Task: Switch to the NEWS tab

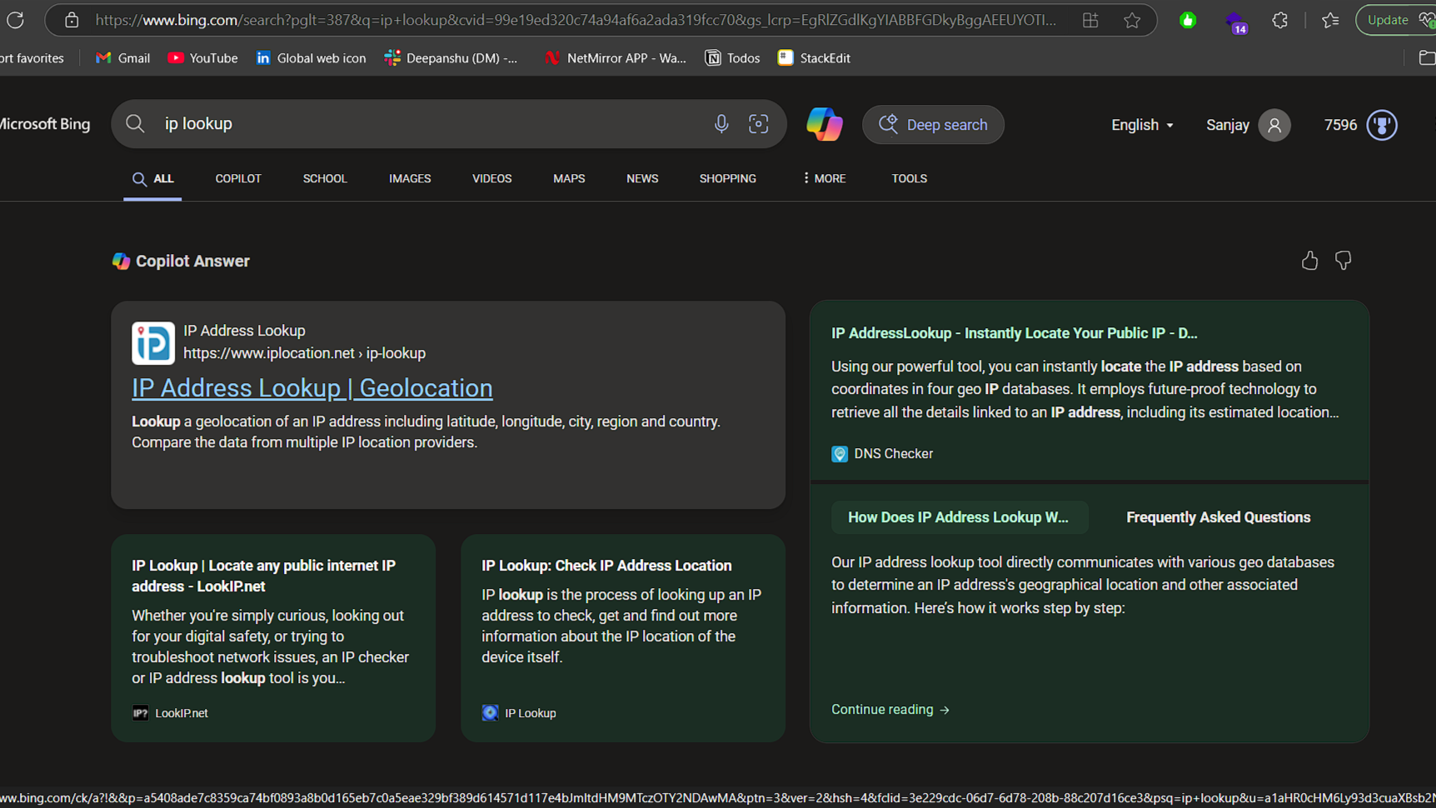Action: coord(642,179)
